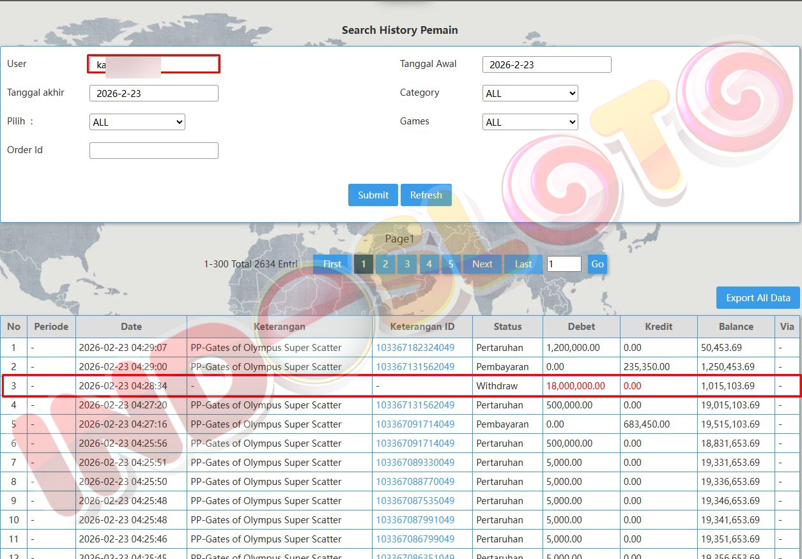Image resolution: width=802 pixels, height=559 pixels.
Task: Click the Balance column header
Action: 736,327
